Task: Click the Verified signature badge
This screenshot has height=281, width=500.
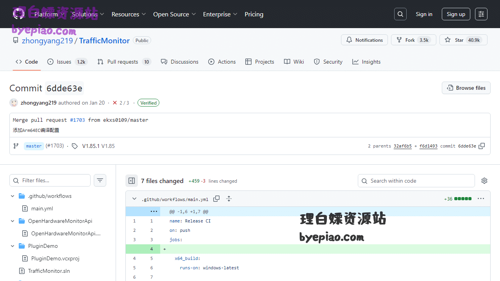Action: 148,103
